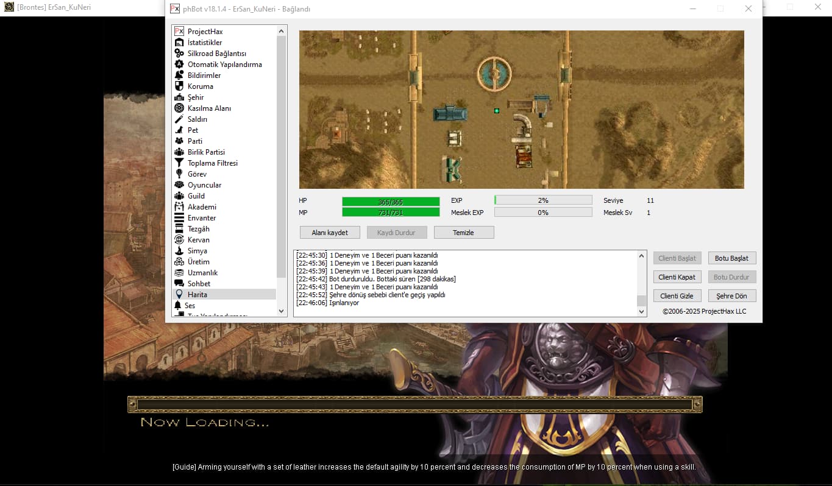Screen dimensions: 832x486
Task: Click the ProjectHax icon in the sidebar
Action: [179, 32]
